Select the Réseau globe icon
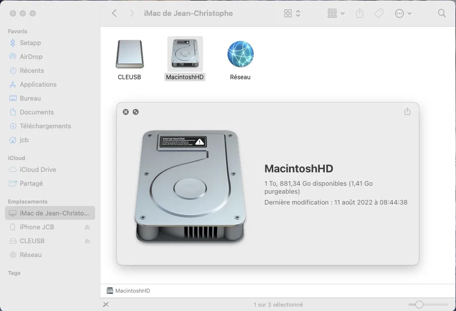Viewport: 456px width, 311px height. [240, 54]
